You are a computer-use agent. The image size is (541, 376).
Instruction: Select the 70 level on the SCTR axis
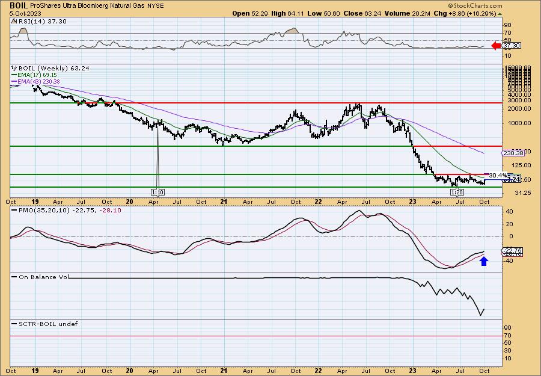pyautogui.click(x=507, y=336)
